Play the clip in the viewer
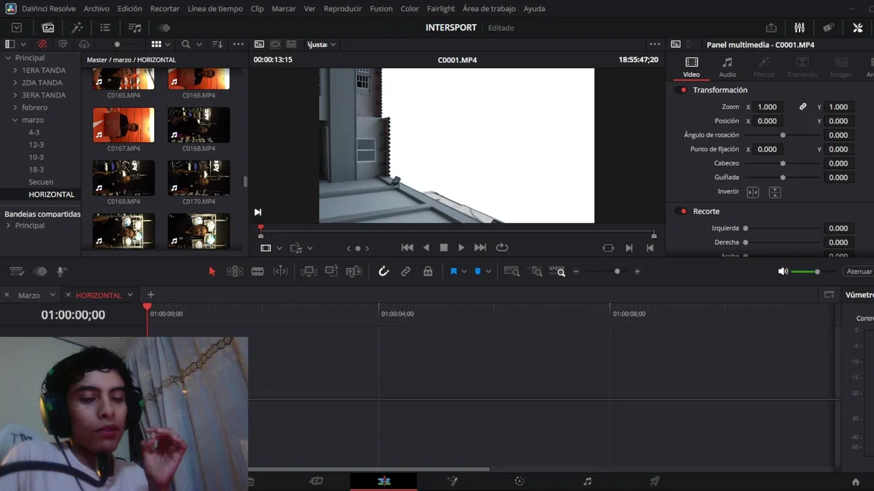The height and width of the screenshot is (491, 874). point(461,248)
